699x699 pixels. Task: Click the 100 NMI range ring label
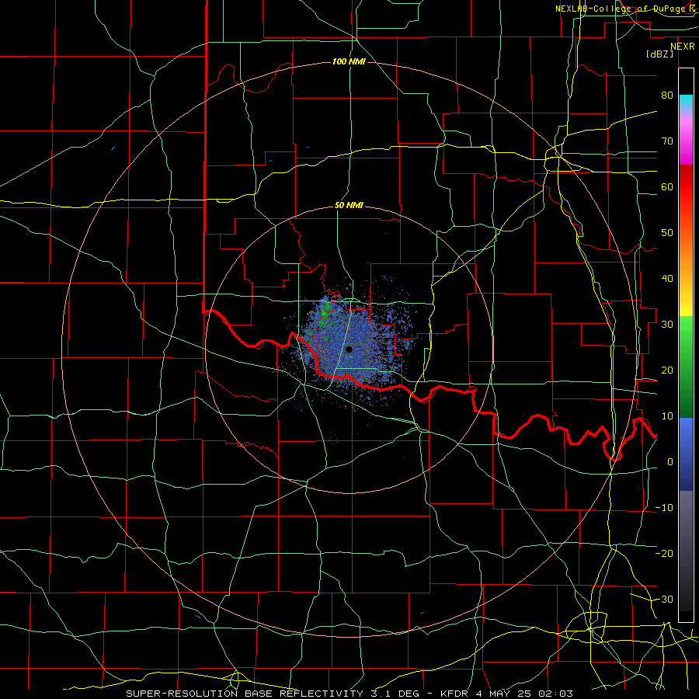[349, 61]
